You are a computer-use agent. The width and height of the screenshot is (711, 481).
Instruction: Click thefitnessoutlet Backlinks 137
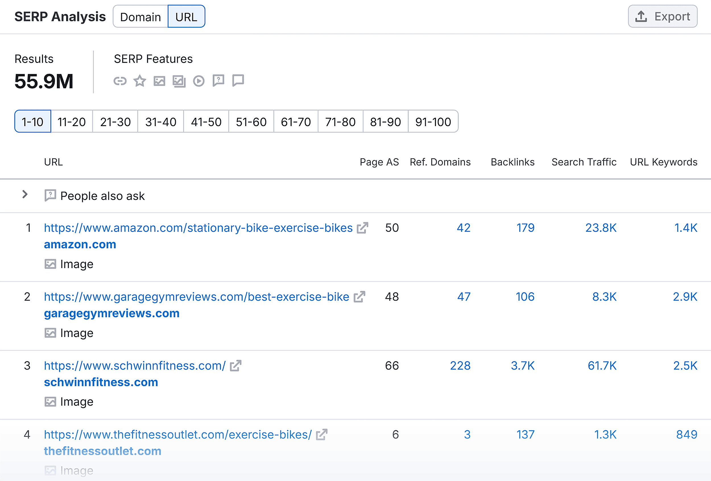tap(525, 434)
